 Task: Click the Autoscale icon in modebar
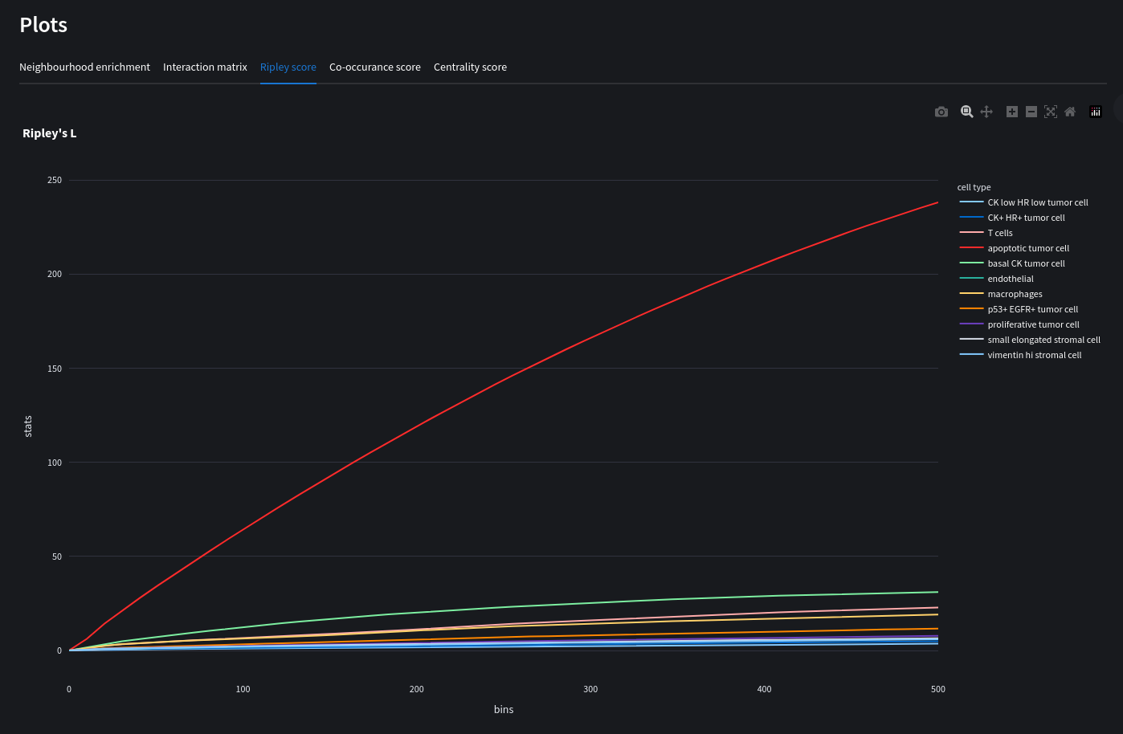(x=1051, y=112)
